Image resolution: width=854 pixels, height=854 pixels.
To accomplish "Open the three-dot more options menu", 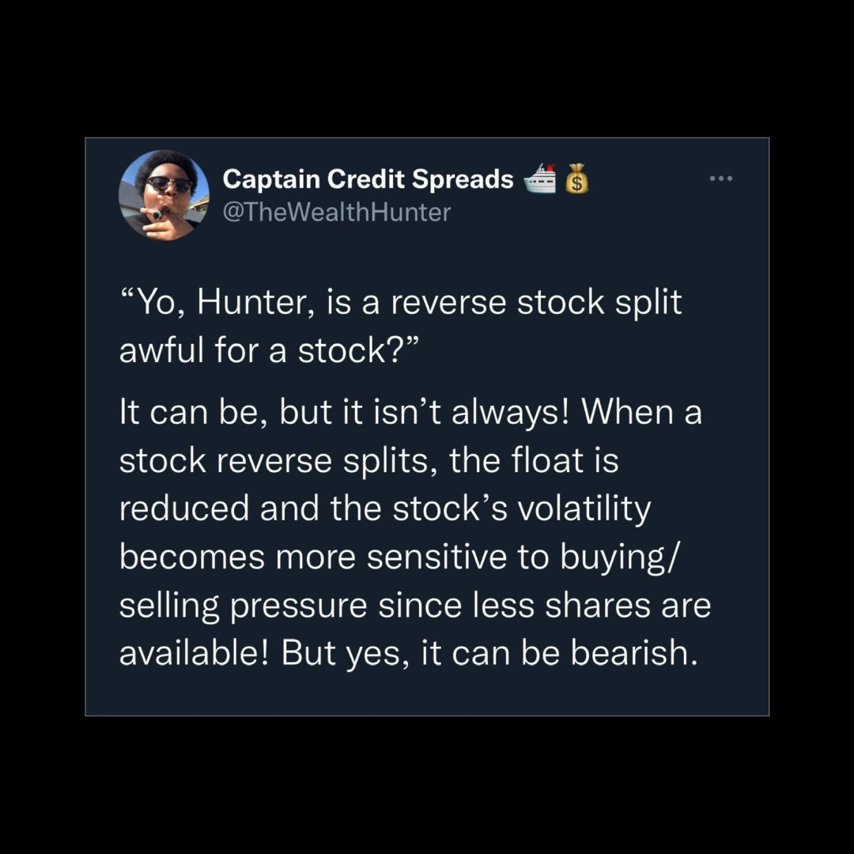I will point(721,178).
